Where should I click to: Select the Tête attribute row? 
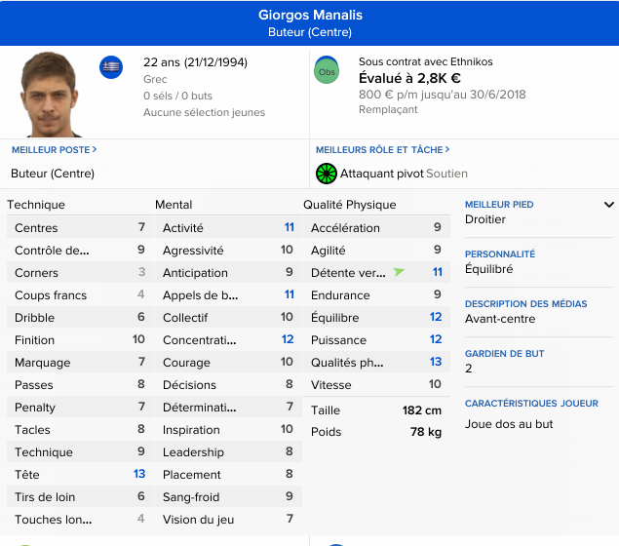point(79,475)
